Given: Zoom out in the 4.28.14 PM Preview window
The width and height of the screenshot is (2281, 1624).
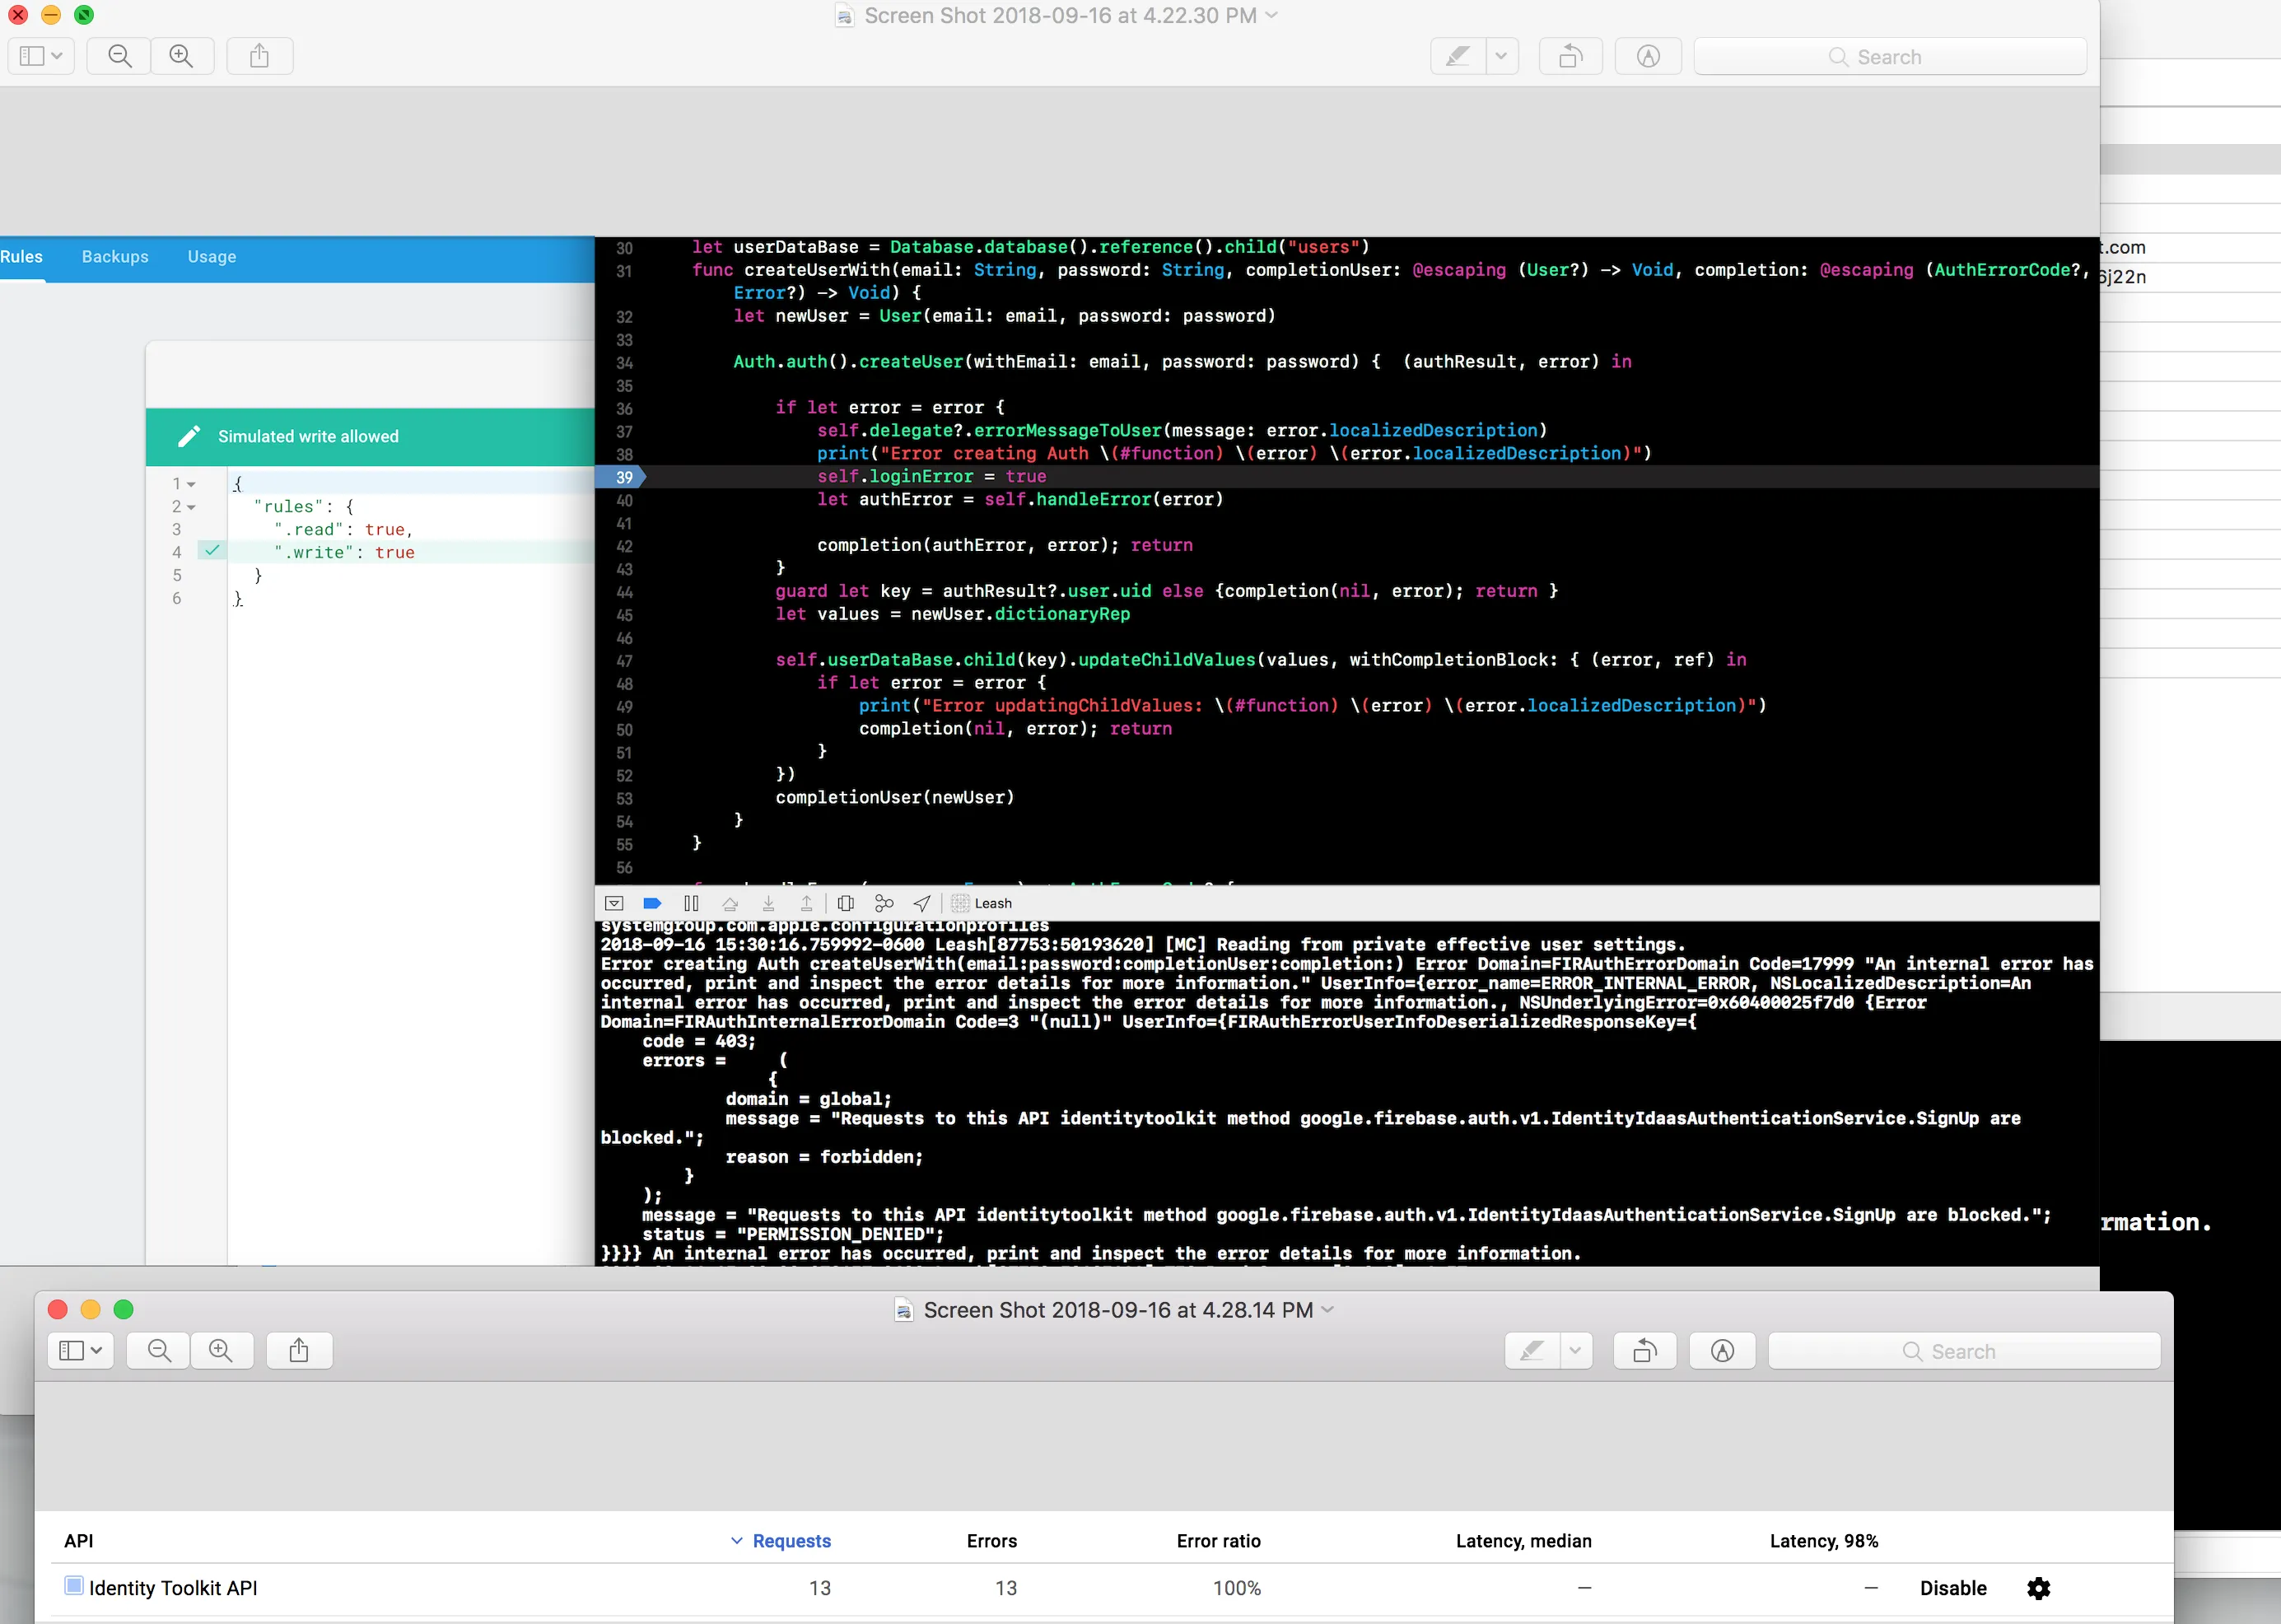Looking at the screenshot, I should pos(159,1351).
